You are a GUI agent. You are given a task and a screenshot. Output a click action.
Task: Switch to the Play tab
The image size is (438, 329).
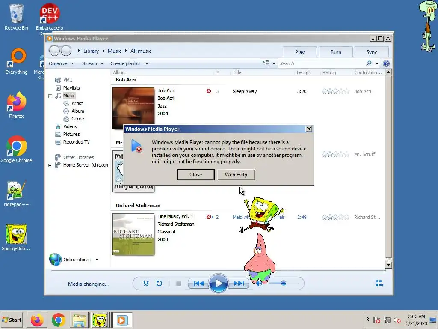tap(300, 52)
